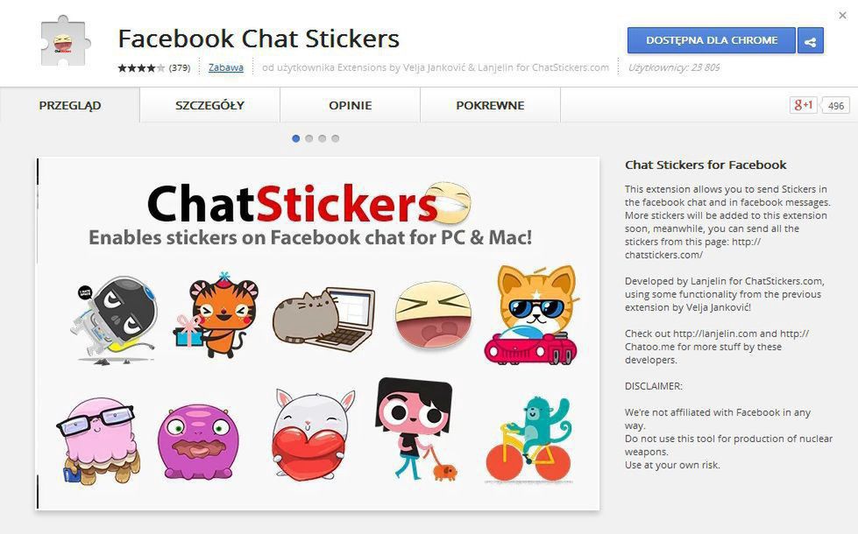The image size is (858, 534).
Task: Click the rabbit holding red heart sticker
Action: [313, 435]
